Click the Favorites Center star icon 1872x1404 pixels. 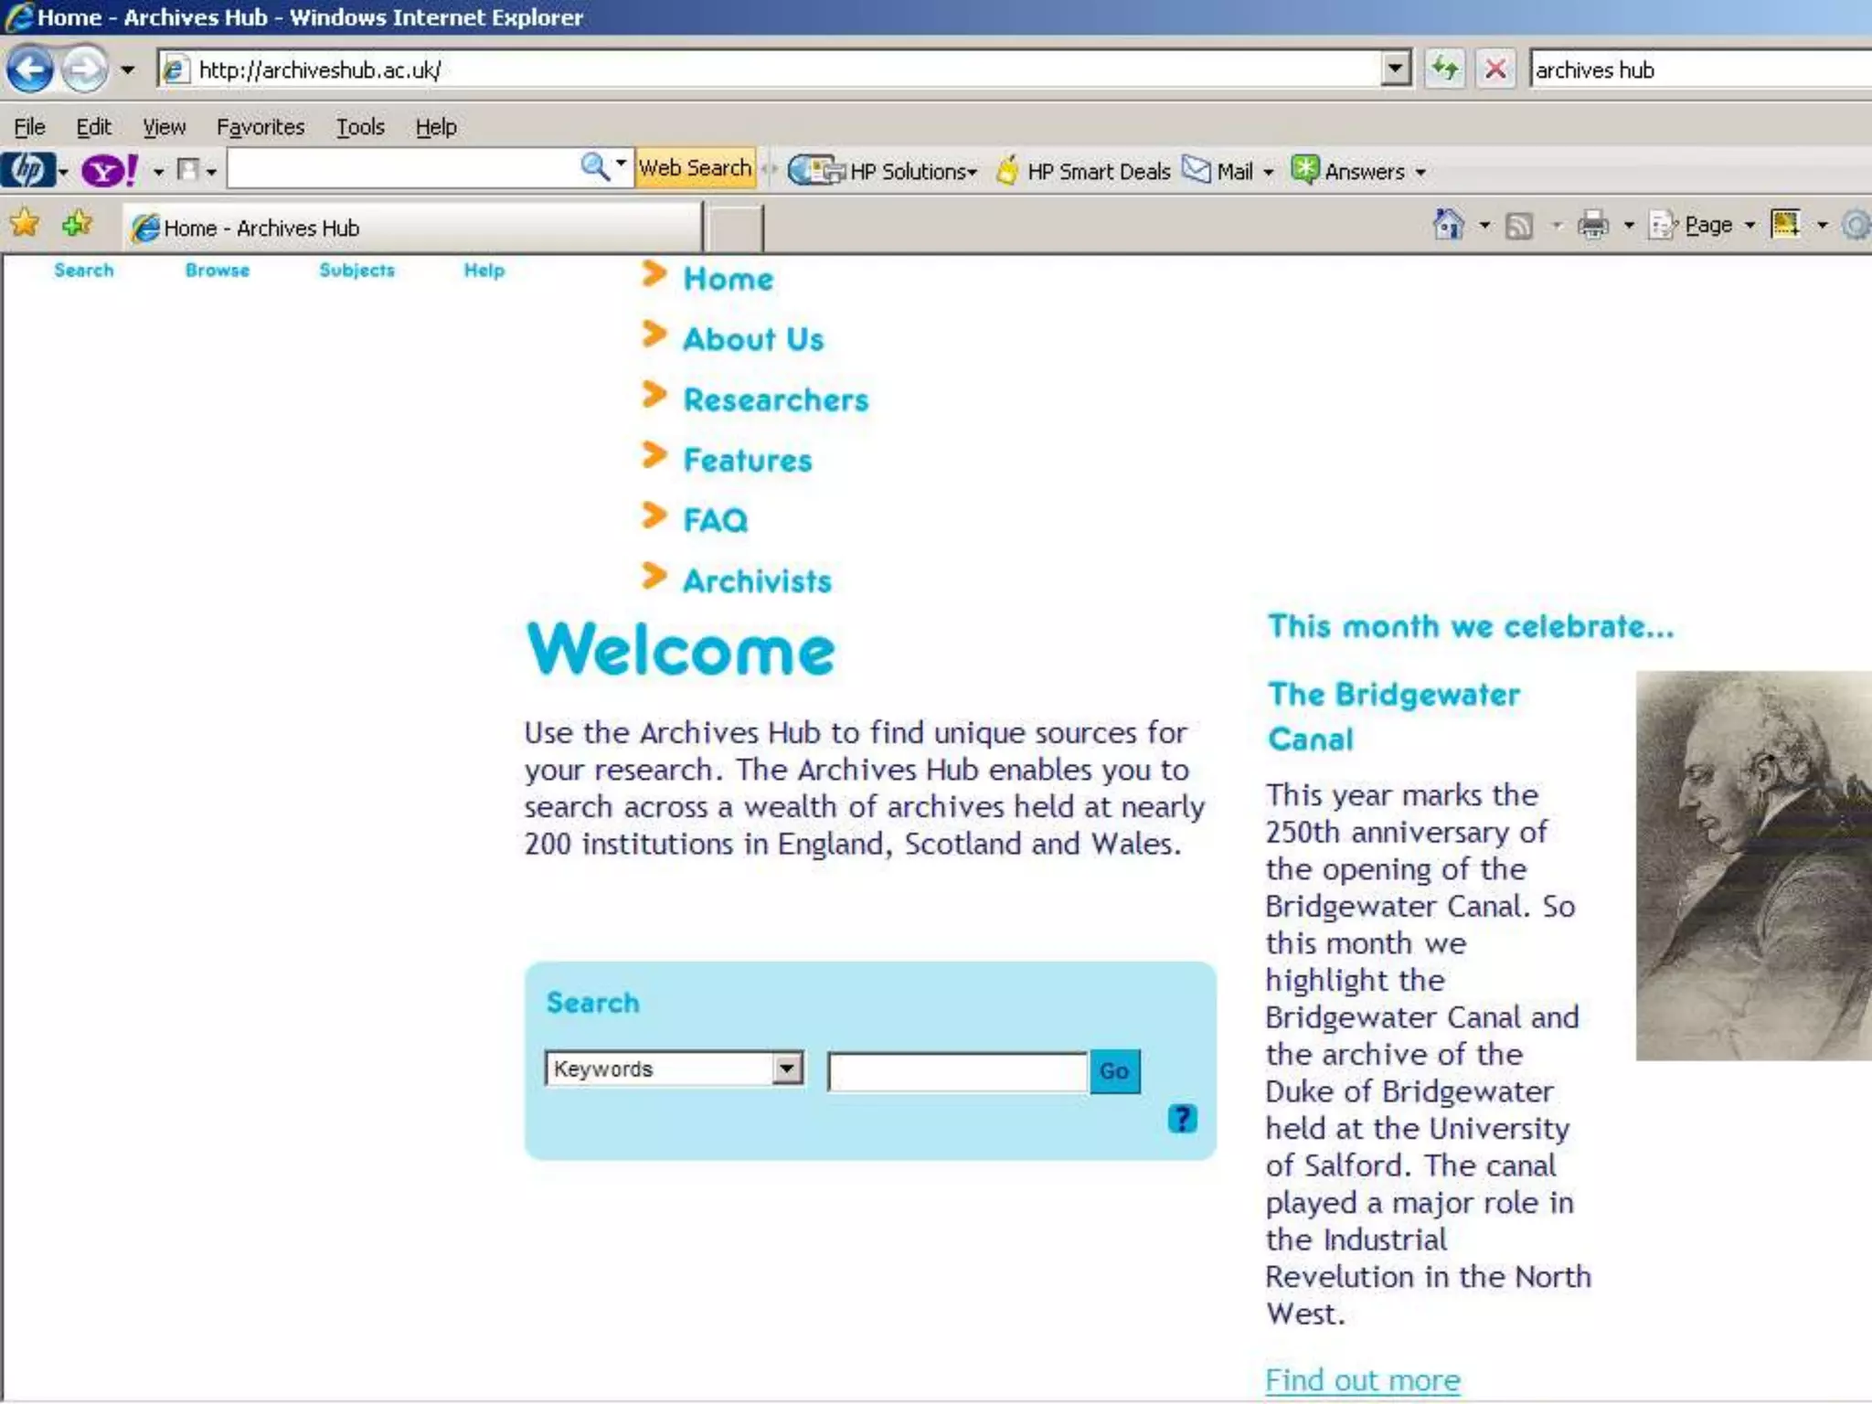click(x=26, y=224)
